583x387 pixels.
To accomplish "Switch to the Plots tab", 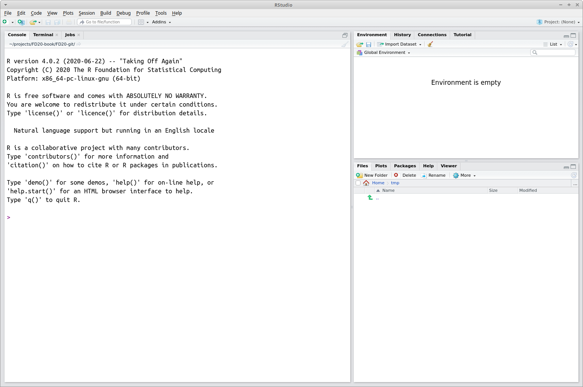I will tap(381, 166).
